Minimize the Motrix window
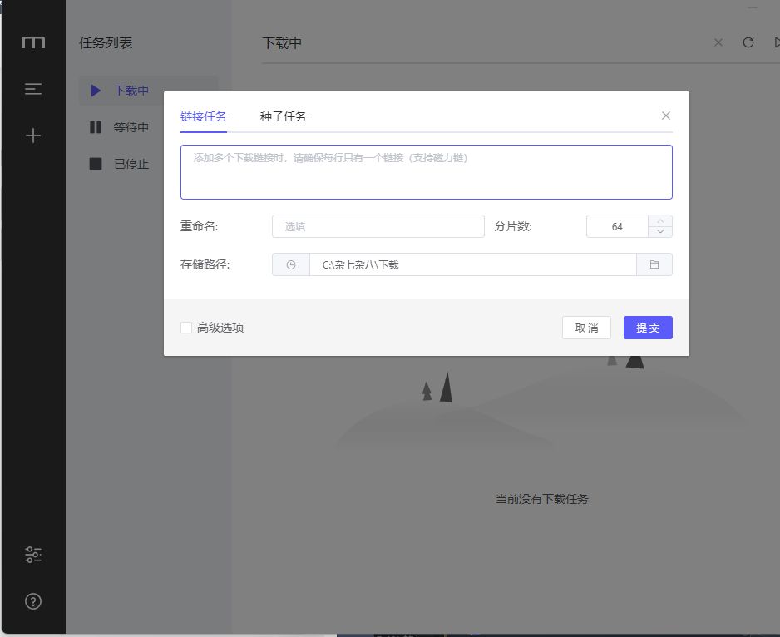780x637 pixels. pyautogui.click(x=752, y=7)
